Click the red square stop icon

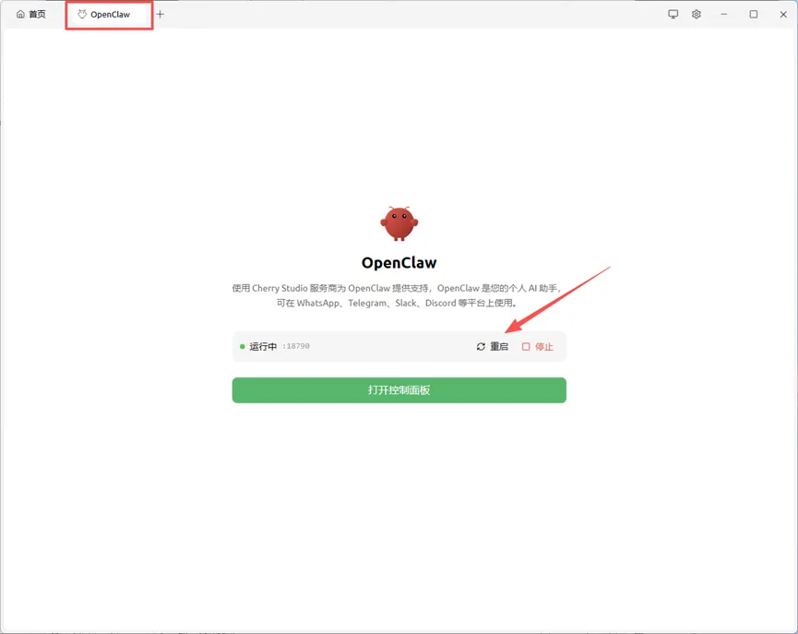click(526, 347)
